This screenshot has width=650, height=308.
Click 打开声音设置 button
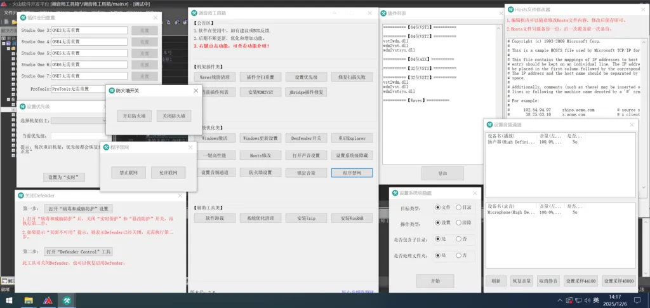pos(306,156)
